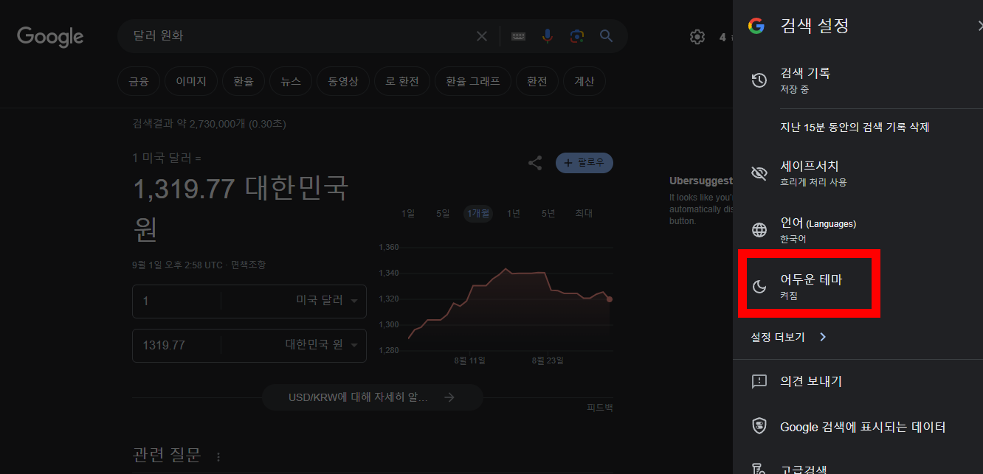The height and width of the screenshot is (474, 983).
Task: Click the shield icon for Google 검색에 표시되는 데이터
Action: (x=759, y=426)
